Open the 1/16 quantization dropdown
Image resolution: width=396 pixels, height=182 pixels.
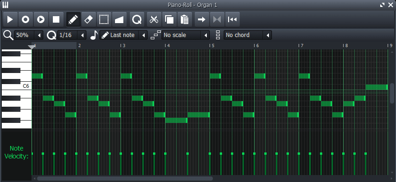point(72,35)
